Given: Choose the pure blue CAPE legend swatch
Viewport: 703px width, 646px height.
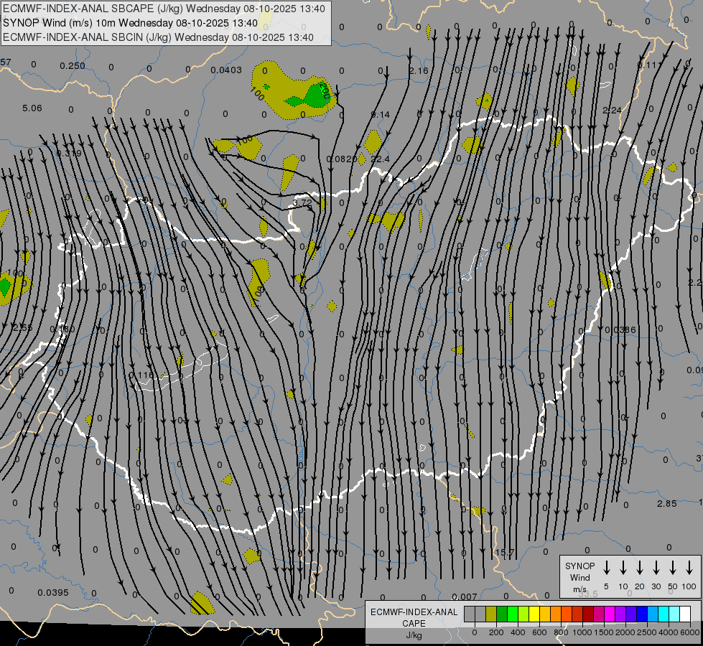Looking at the screenshot, I should (641, 614).
